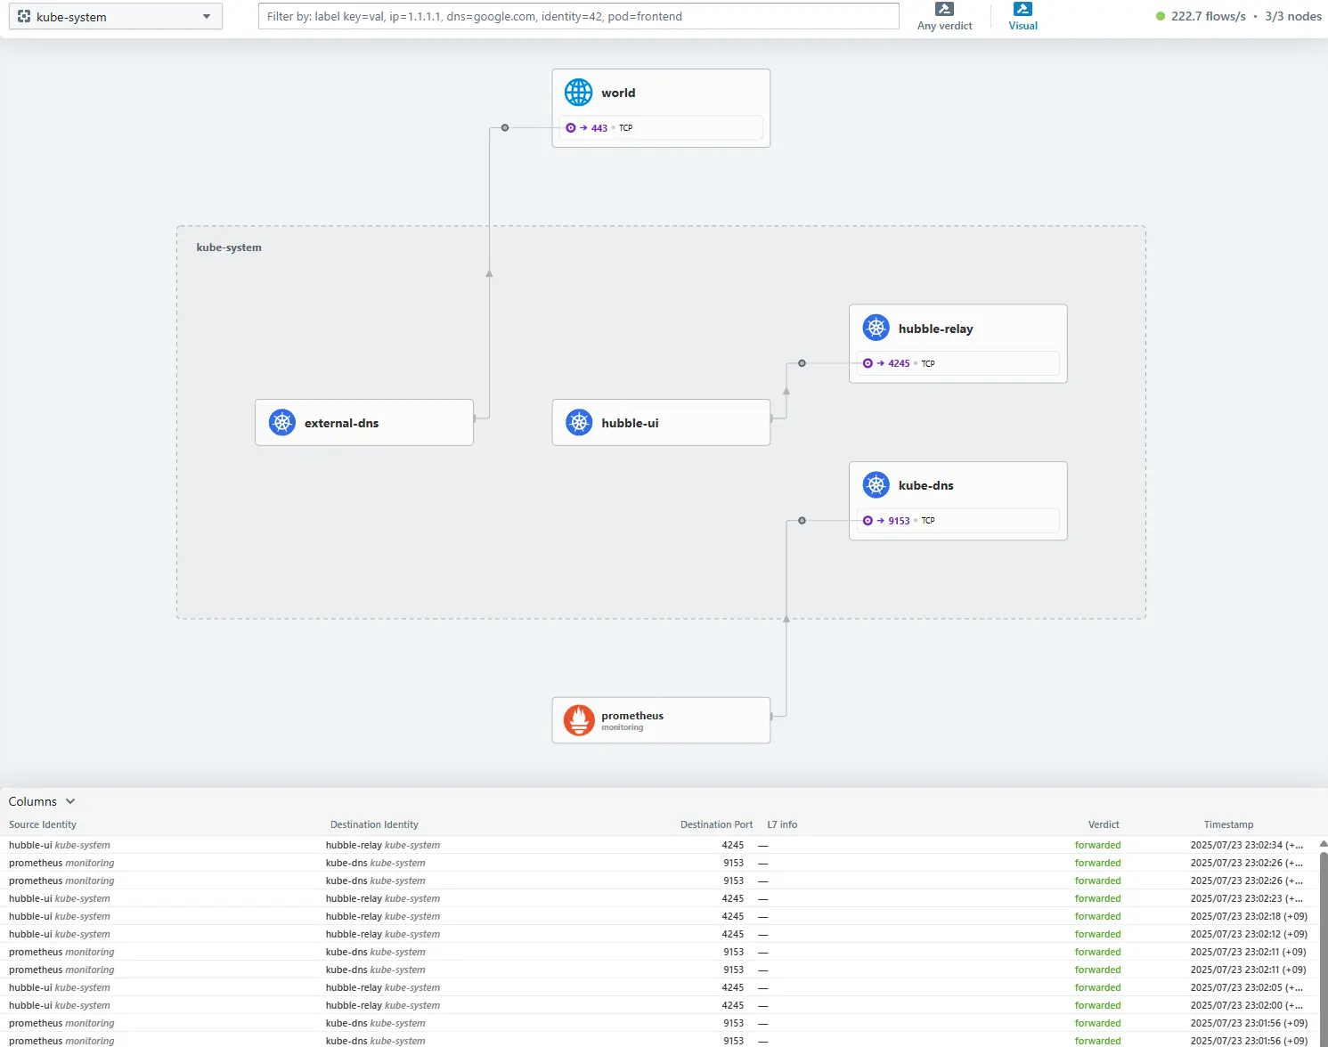
Task: Click port 9153 TCP on kube-dns
Action: (x=958, y=521)
